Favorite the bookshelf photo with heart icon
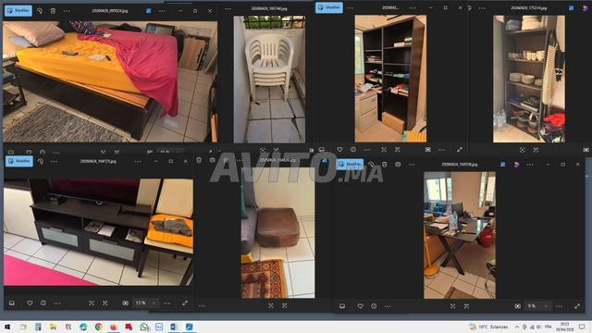The image size is (592, 333). pyautogui.click(x=339, y=150)
